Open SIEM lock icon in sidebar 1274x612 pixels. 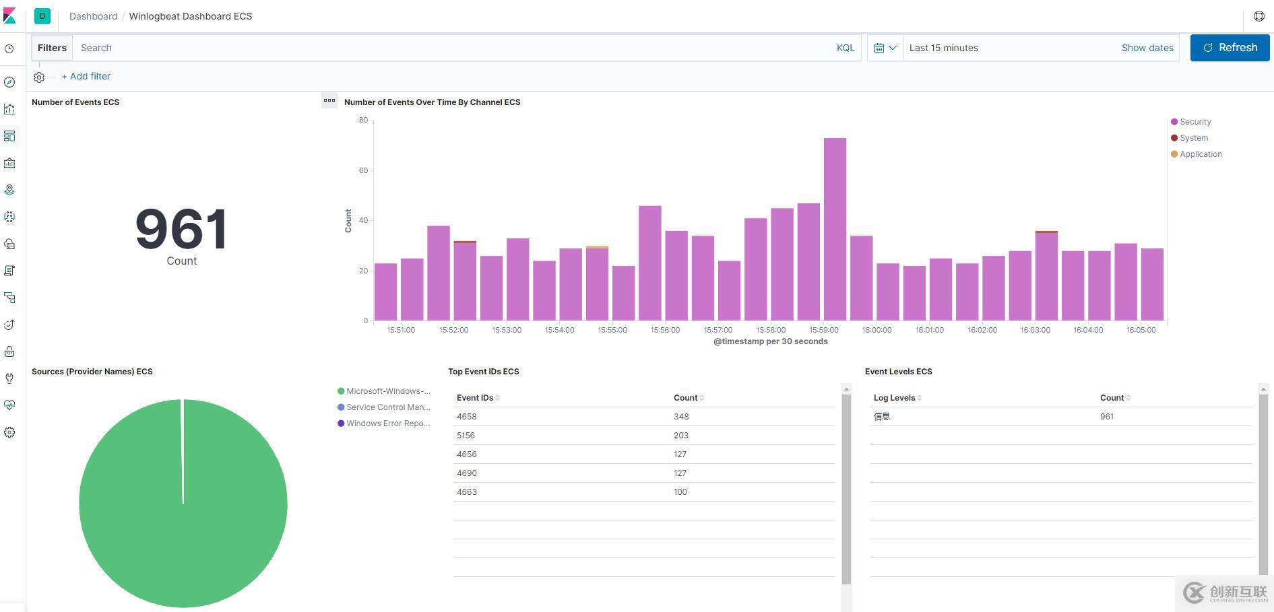pyautogui.click(x=9, y=351)
